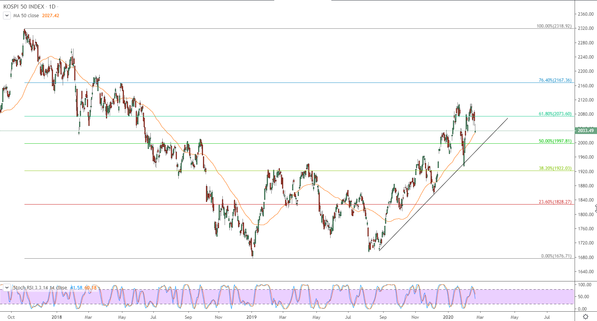The image size is (597, 321).
Task: Click the current price tag 2033.49
Action: 585,131
